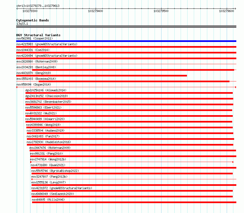Click the 103279600 ruler coordinate
Image resolution: width=244 pixels, height=213 pixels.
point(226,11)
